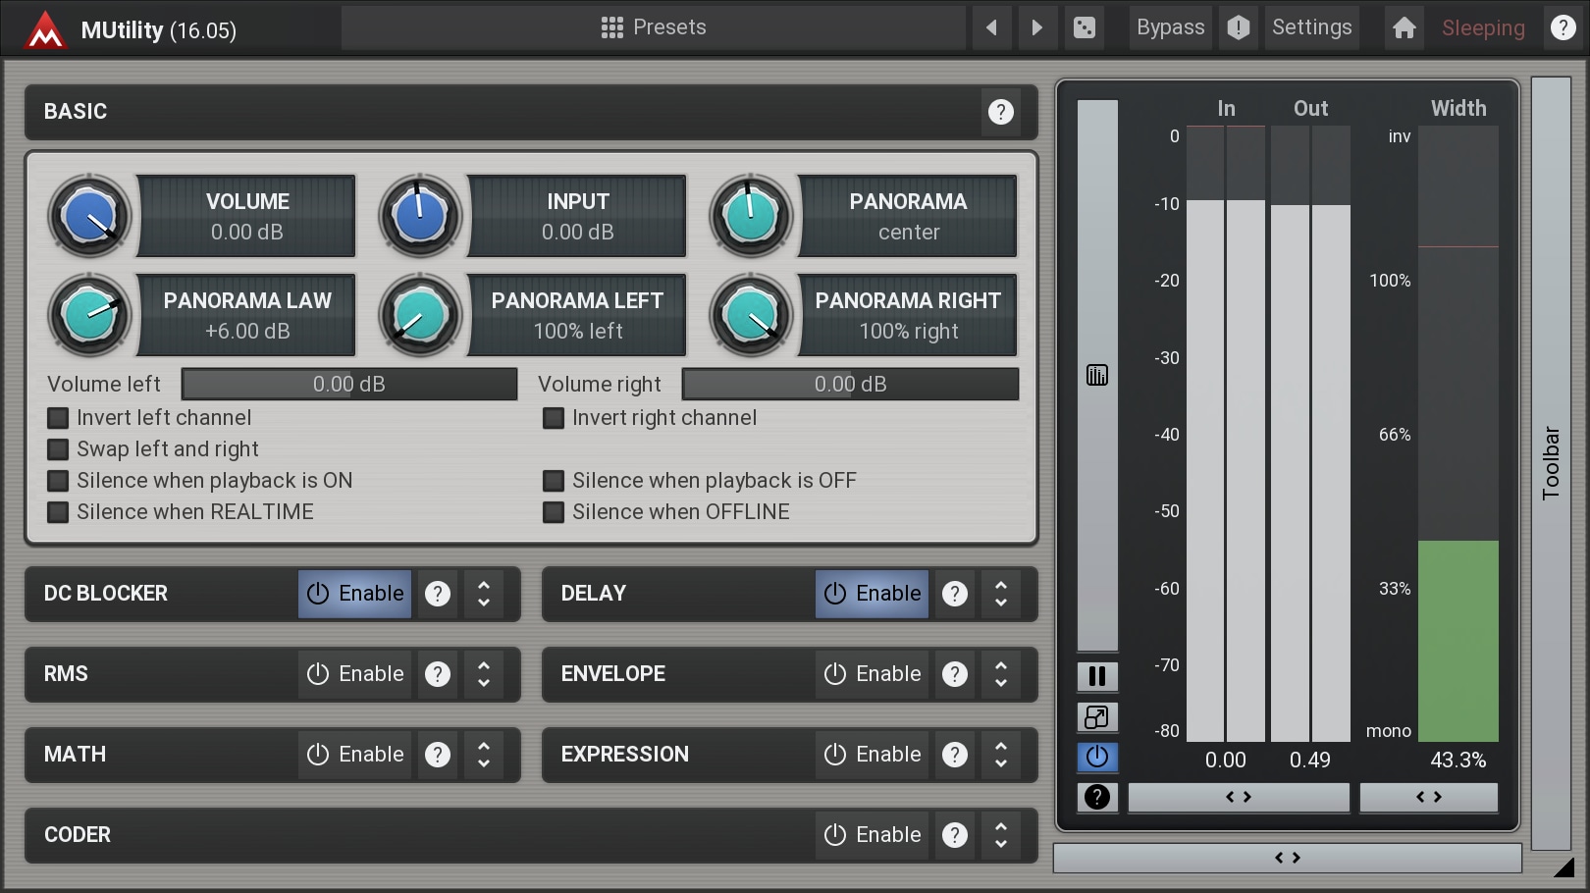Open the Settings menu
The width and height of the screenshot is (1590, 893).
tap(1312, 27)
